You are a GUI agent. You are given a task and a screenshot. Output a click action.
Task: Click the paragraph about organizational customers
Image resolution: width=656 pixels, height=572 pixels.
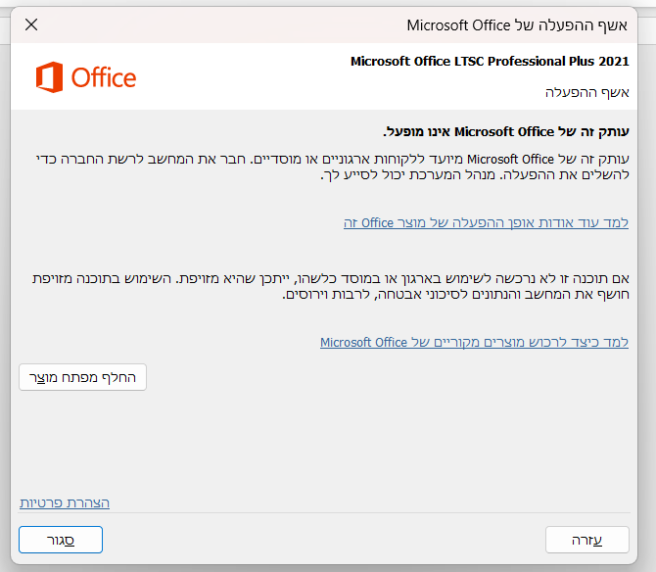333,167
